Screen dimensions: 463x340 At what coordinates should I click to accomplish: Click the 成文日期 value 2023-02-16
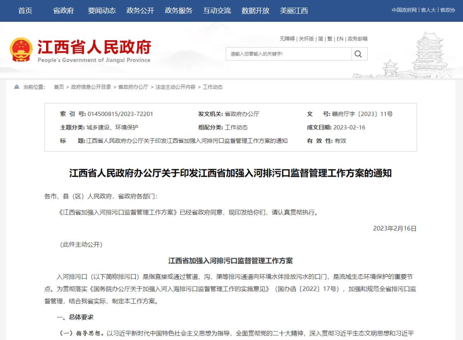coord(349,127)
